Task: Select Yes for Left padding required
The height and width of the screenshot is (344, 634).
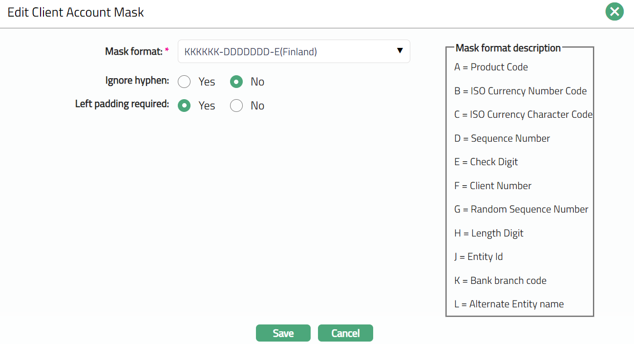Action: 184,106
